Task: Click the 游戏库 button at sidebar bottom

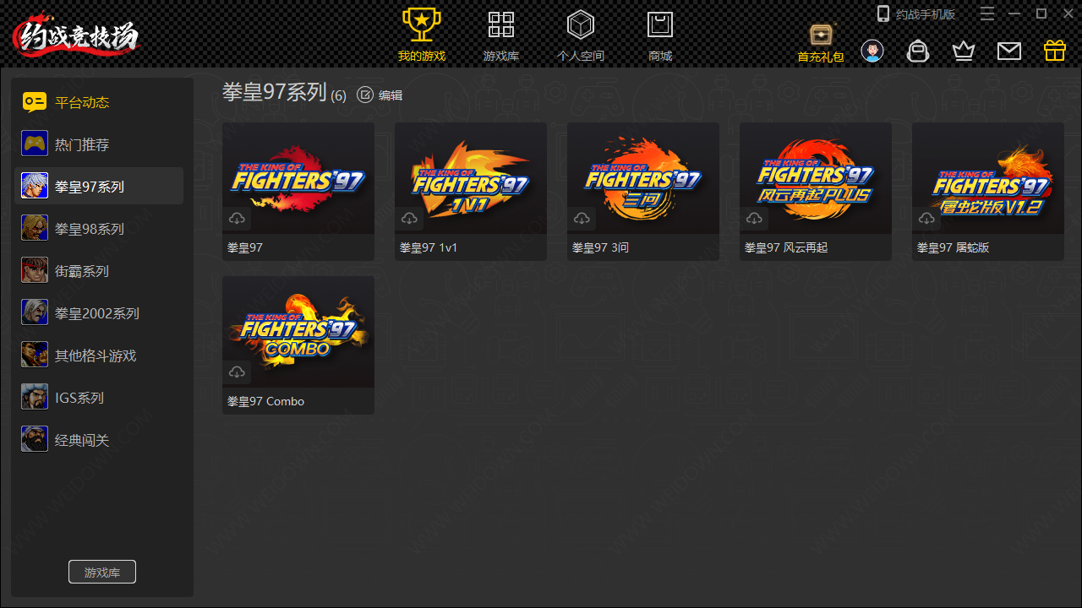Action: click(102, 572)
